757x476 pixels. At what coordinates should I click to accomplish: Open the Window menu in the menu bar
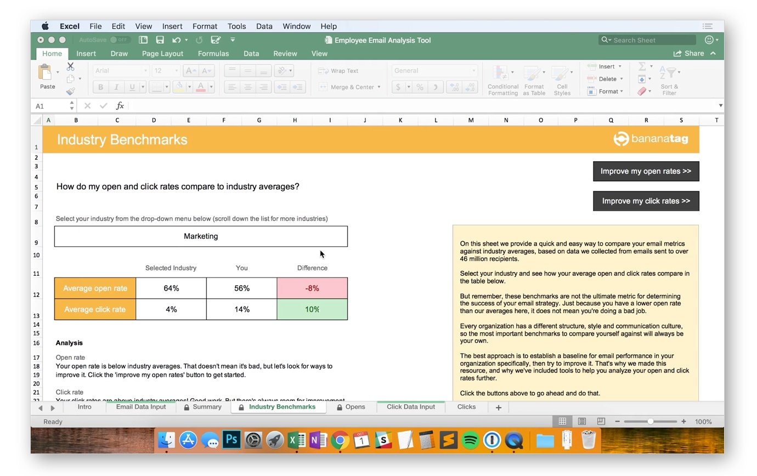(297, 26)
